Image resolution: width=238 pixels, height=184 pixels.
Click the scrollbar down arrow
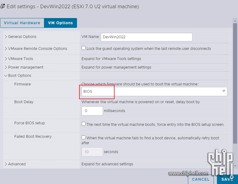[x=235, y=166]
